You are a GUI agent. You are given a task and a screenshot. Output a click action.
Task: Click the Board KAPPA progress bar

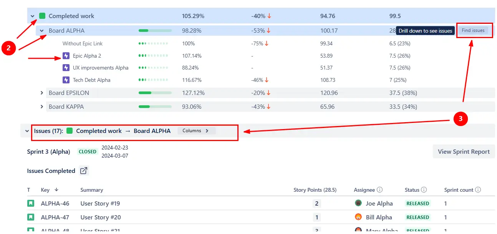pyautogui.click(x=155, y=106)
